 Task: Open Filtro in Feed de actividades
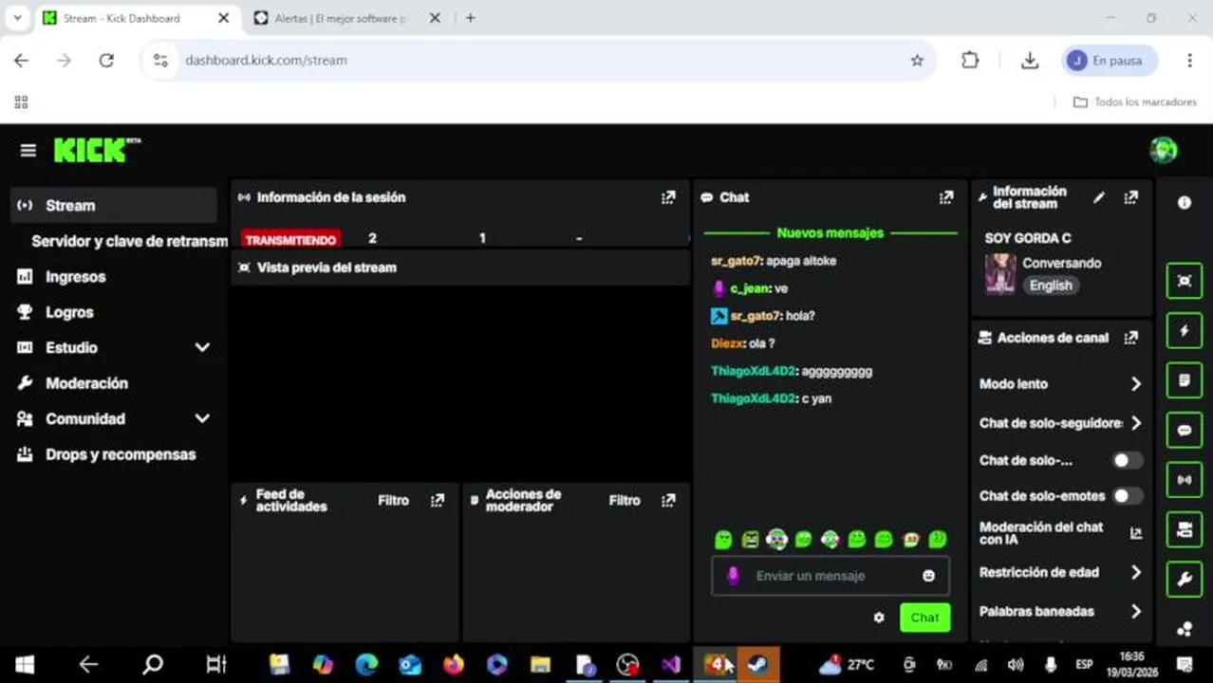coord(393,500)
